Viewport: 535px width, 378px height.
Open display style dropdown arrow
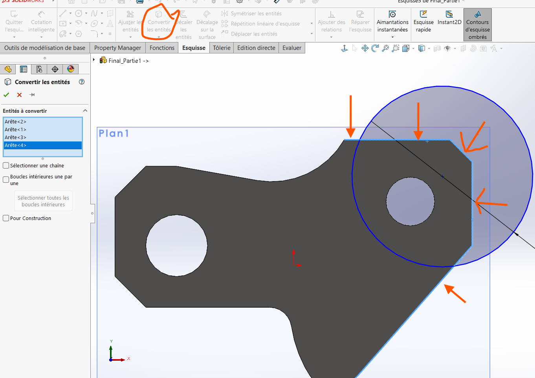point(429,48)
